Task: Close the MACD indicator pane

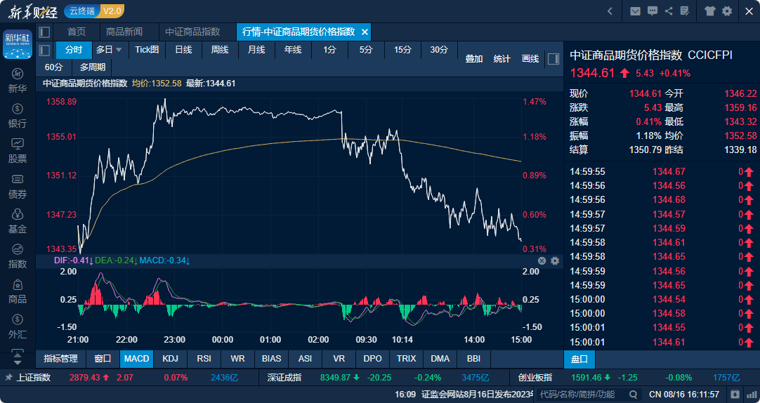Action: pos(542,260)
